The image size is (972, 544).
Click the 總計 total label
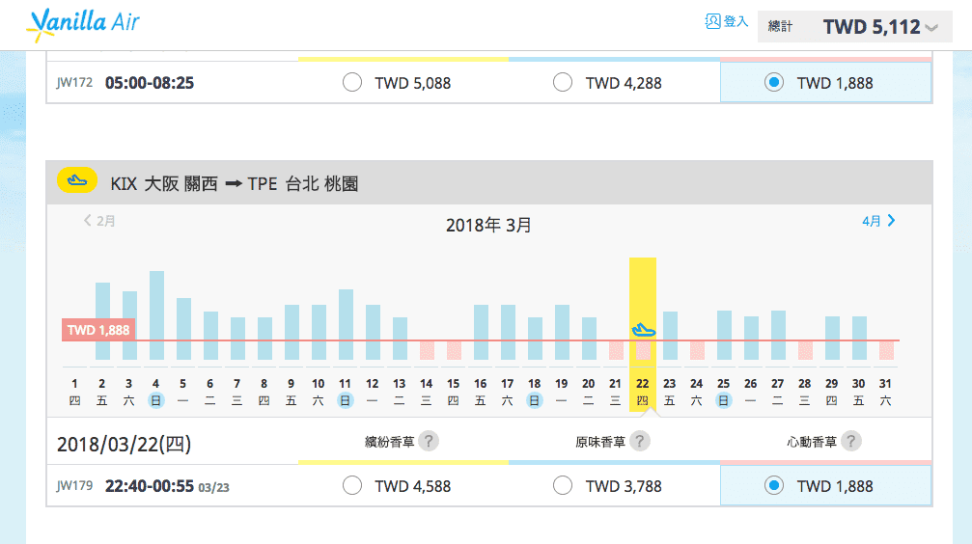(x=780, y=26)
